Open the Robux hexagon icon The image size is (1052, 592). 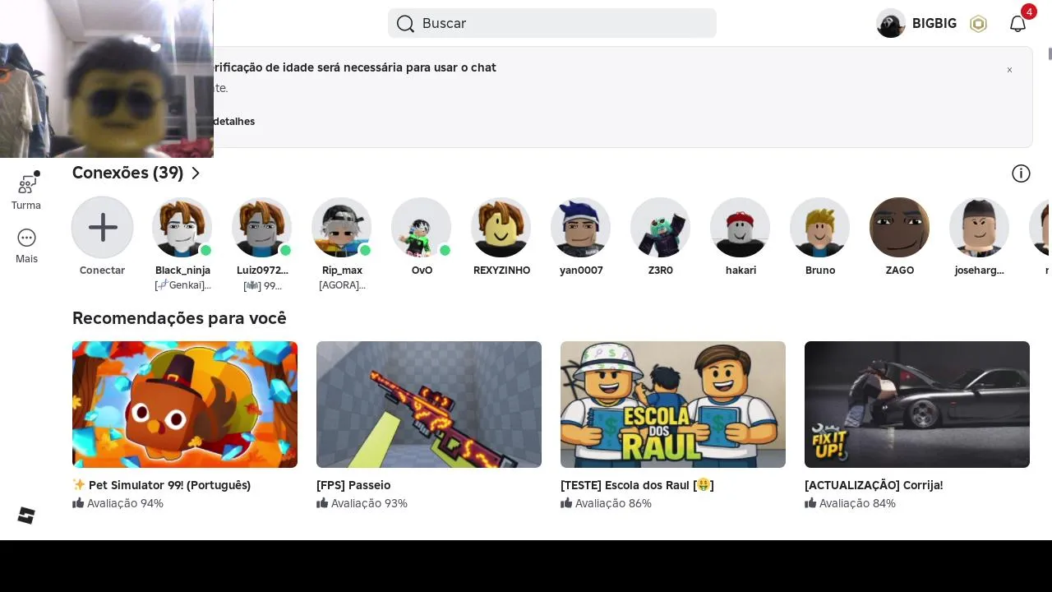[978, 24]
